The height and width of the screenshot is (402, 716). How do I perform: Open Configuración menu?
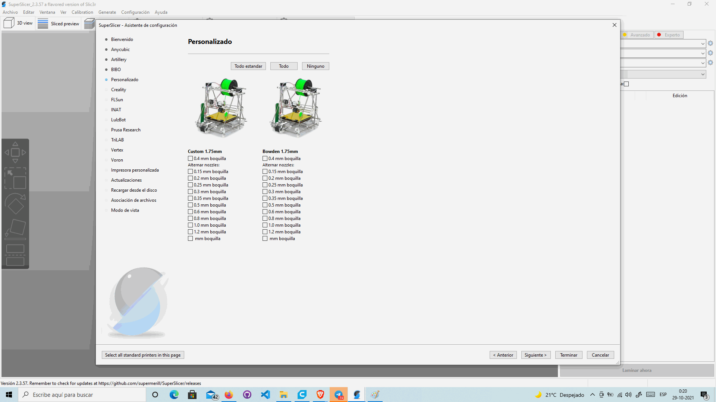pos(135,12)
